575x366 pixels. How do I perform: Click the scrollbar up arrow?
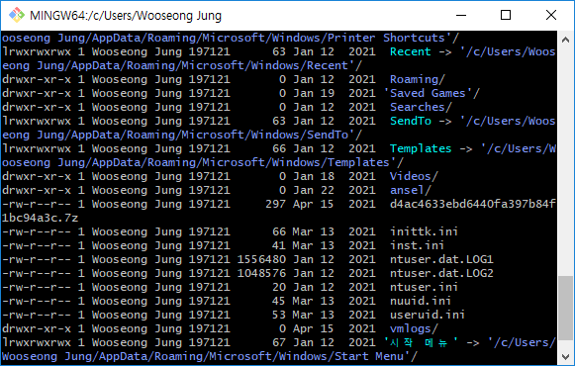tap(565, 40)
